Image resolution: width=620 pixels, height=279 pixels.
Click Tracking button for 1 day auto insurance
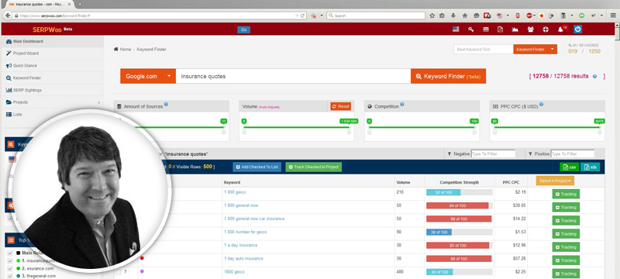point(566,260)
